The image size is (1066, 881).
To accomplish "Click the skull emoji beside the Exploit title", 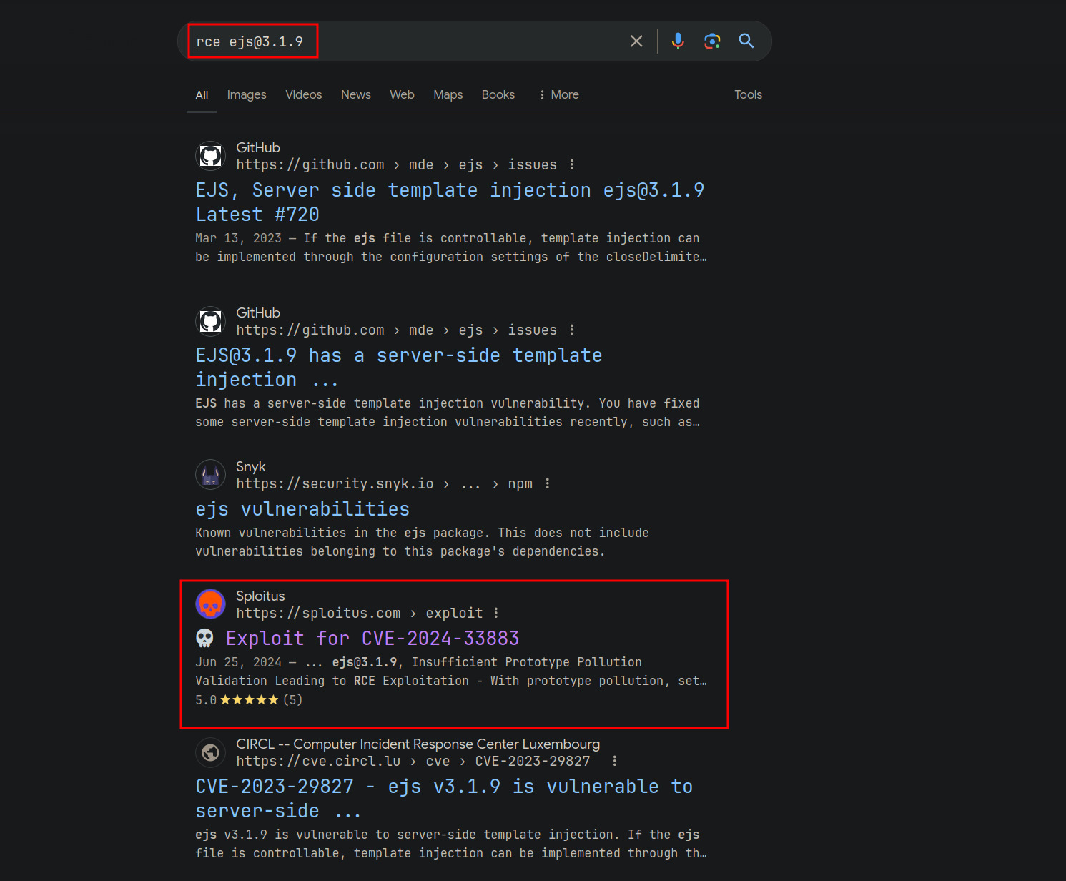I will coord(204,637).
